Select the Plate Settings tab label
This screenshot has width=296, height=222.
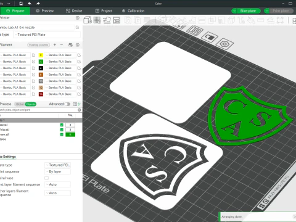(8, 157)
